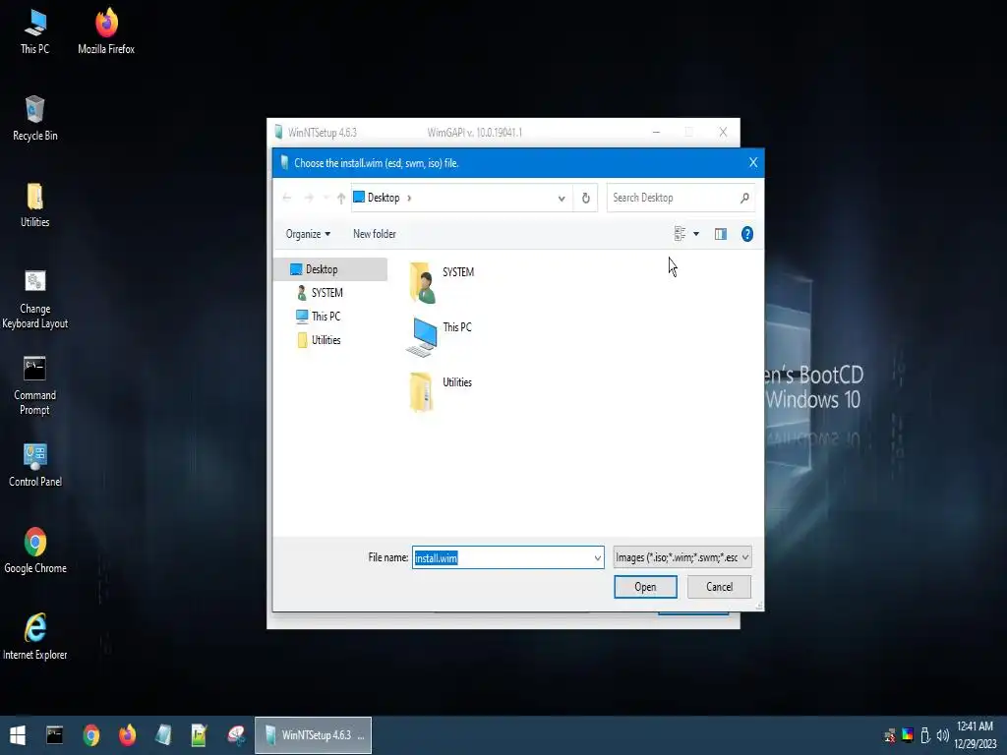The image size is (1007, 755).
Task: Open the pink disk tool taskbar icon
Action: pos(236,735)
